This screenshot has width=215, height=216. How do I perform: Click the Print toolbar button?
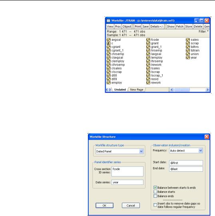[138, 26]
